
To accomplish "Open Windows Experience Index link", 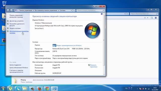I will [69, 45].
